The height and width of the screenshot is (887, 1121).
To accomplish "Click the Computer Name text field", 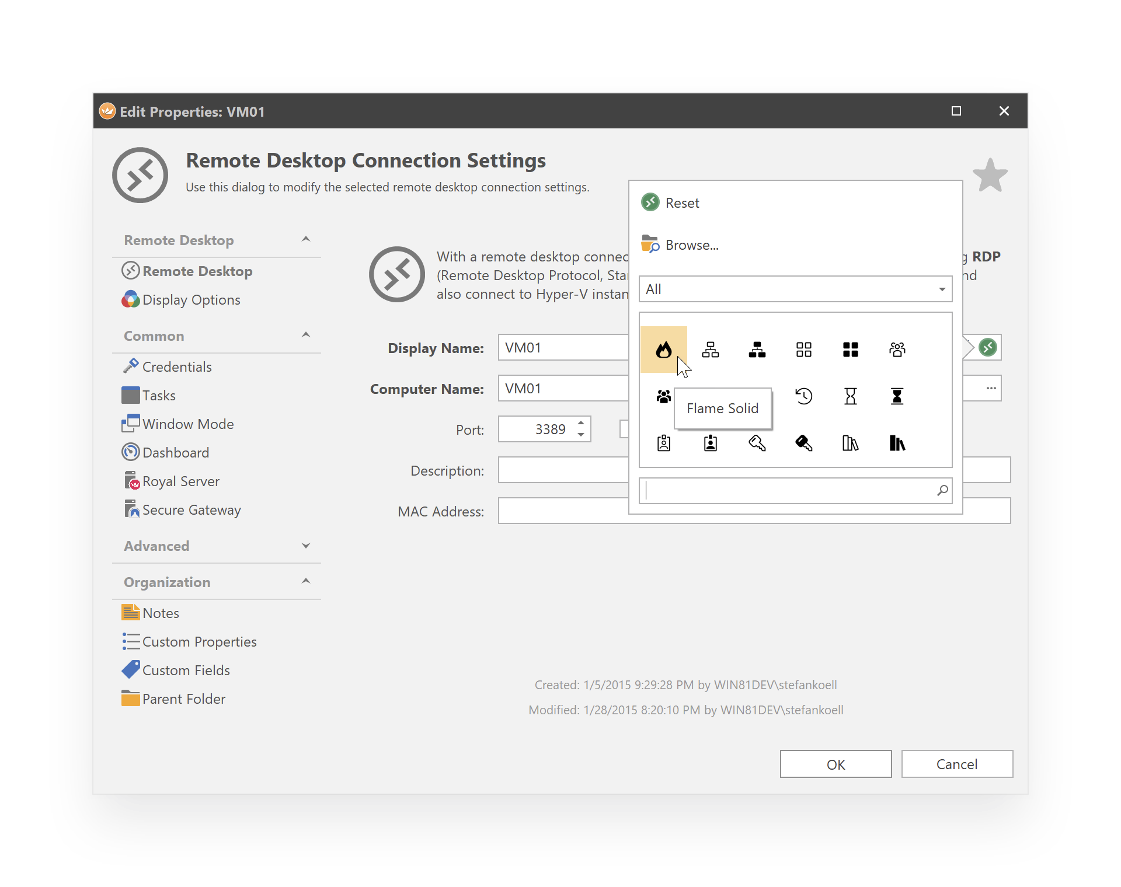I will coord(563,389).
